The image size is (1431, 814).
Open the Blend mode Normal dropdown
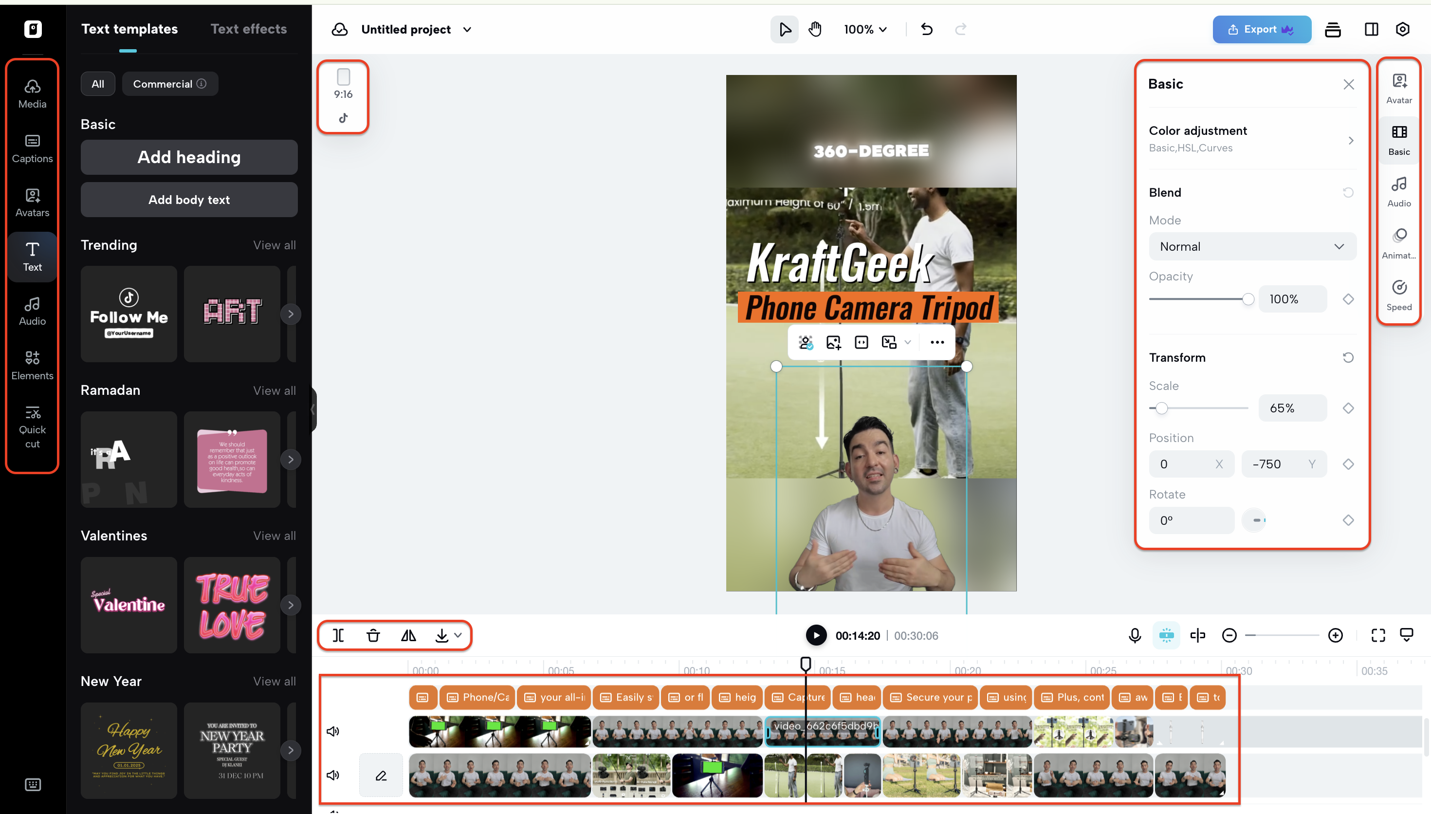coord(1252,246)
